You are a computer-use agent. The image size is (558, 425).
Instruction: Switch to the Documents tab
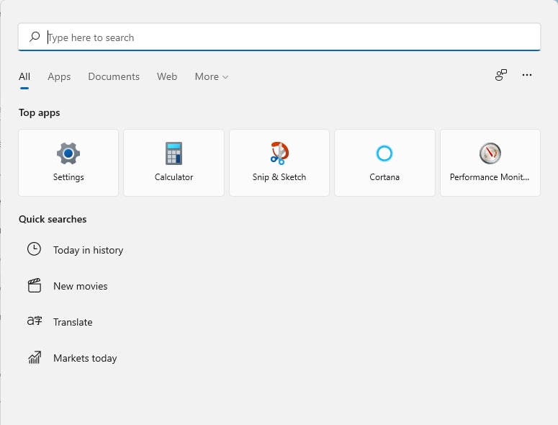coord(114,76)
